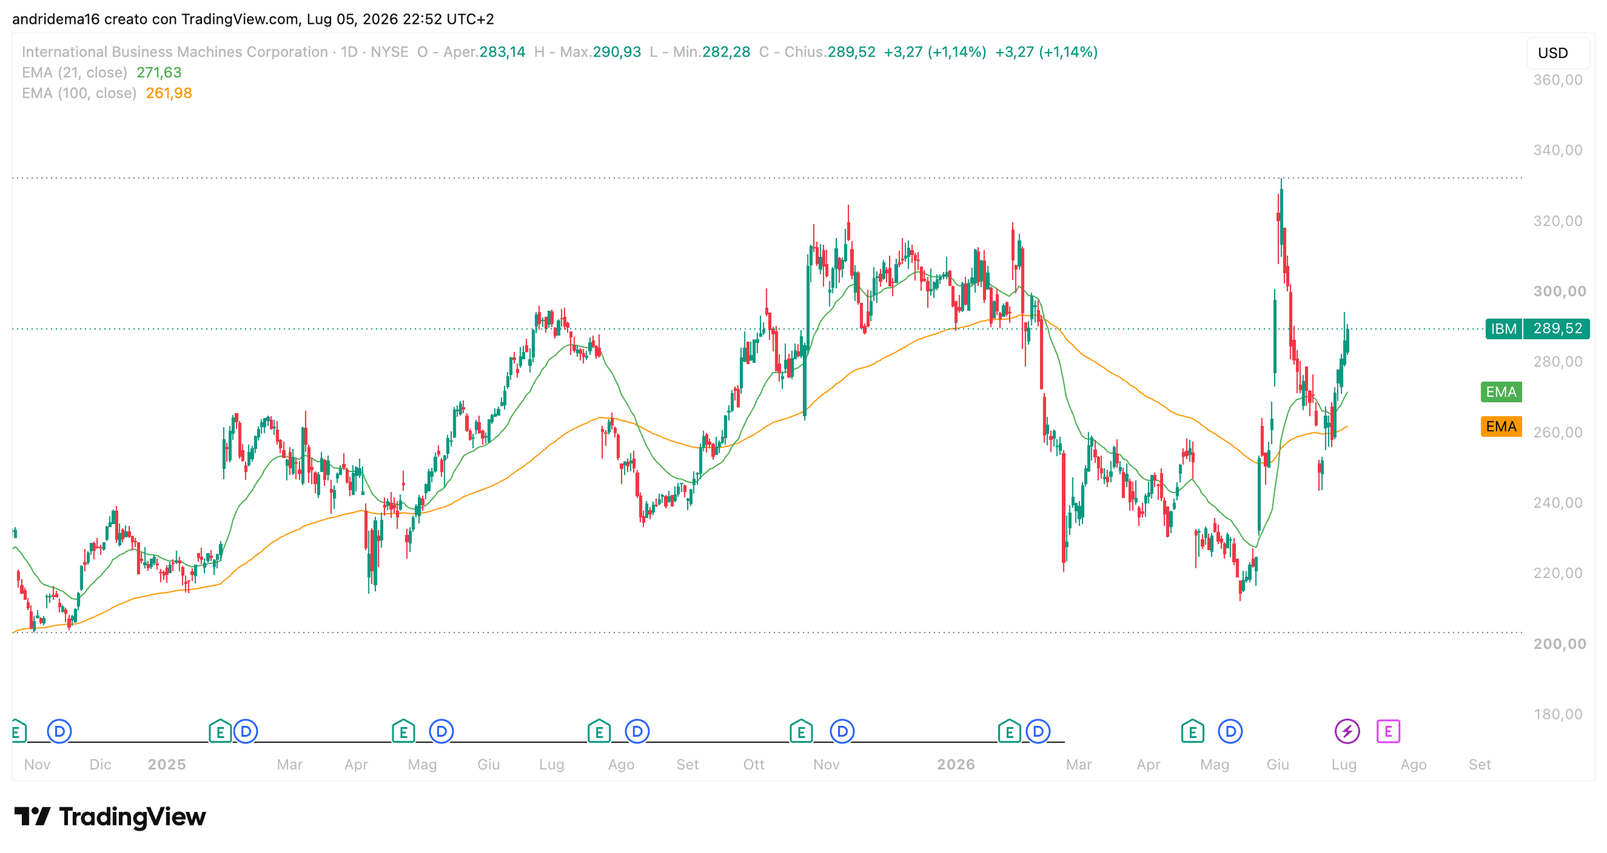Viewport: 1607px width, 853px height.
Task: Open the dividend D marker between Mag and Giu 2025
Action: (442, 731)
